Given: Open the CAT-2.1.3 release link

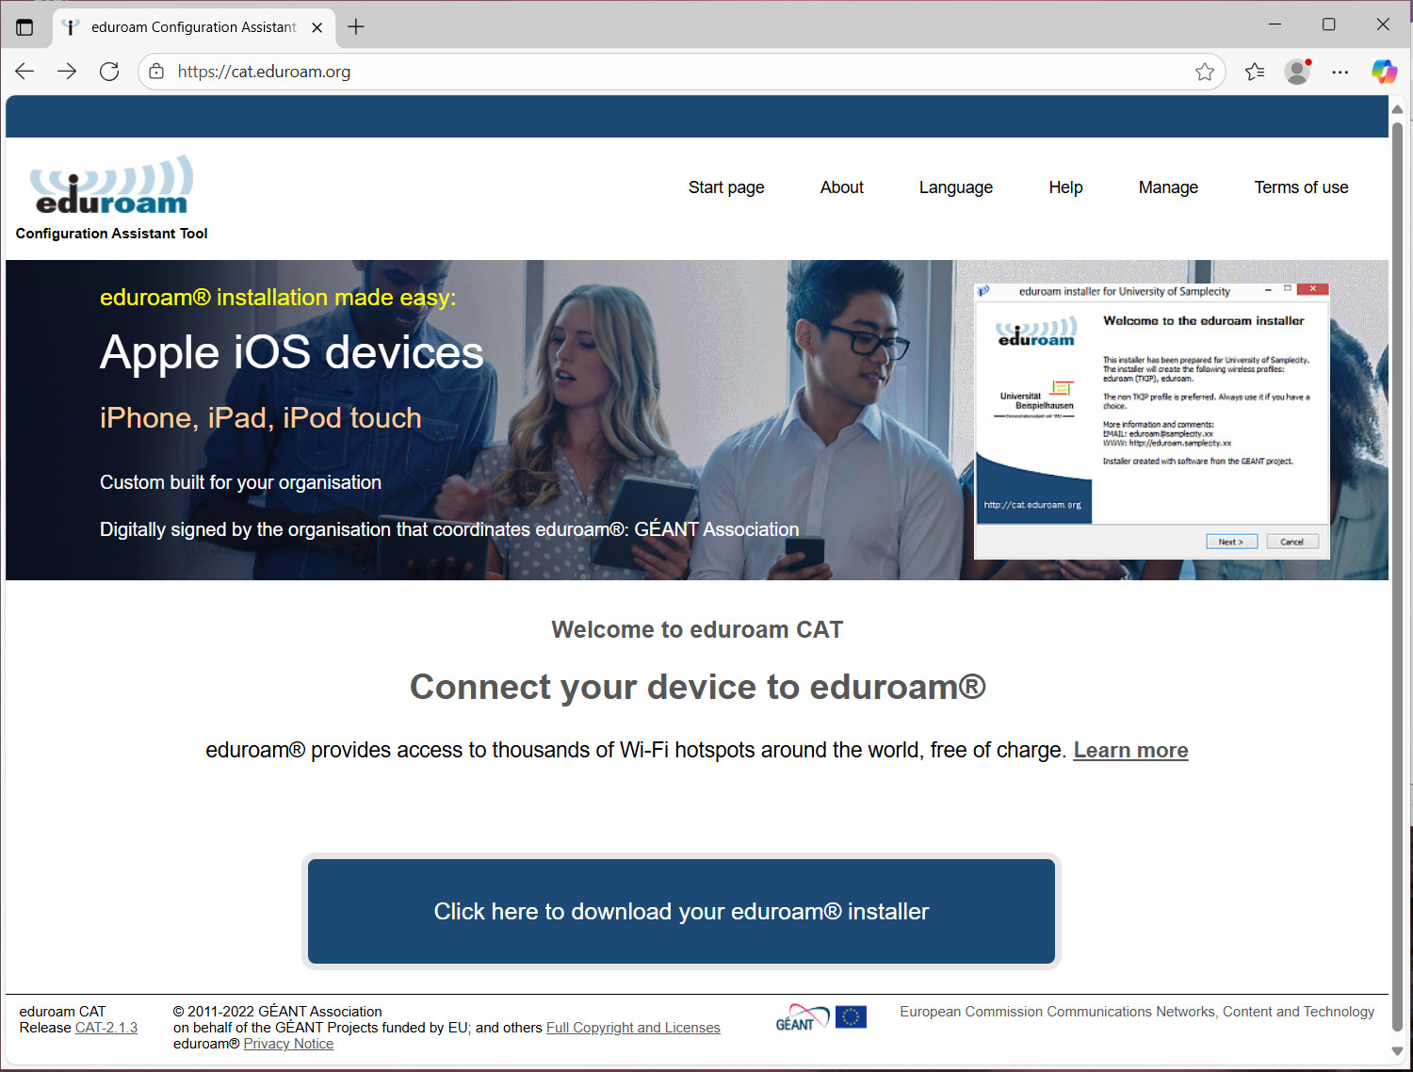Looking at the screenshot, I should pyautogui.click(x=106, y=1028).
